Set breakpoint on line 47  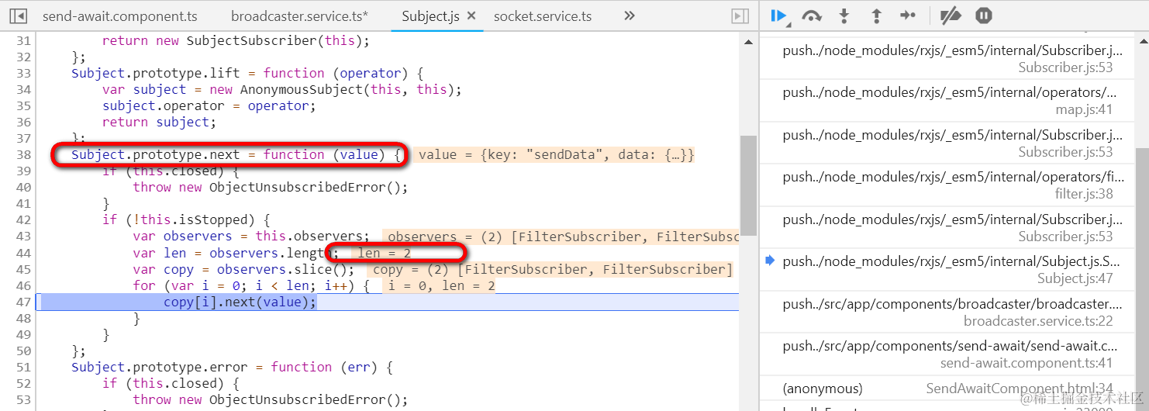click(23, 302)
